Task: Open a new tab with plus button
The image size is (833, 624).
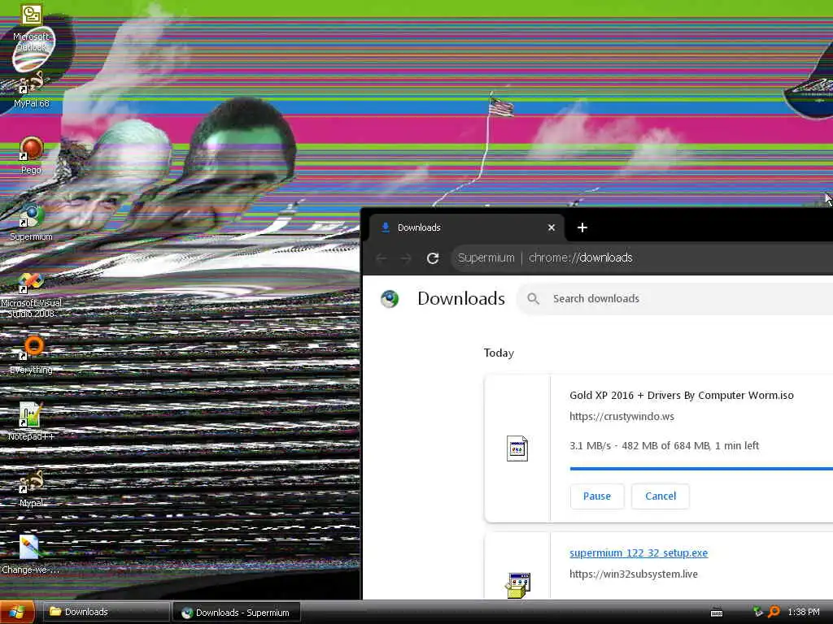Action: [x=582, y=227]
